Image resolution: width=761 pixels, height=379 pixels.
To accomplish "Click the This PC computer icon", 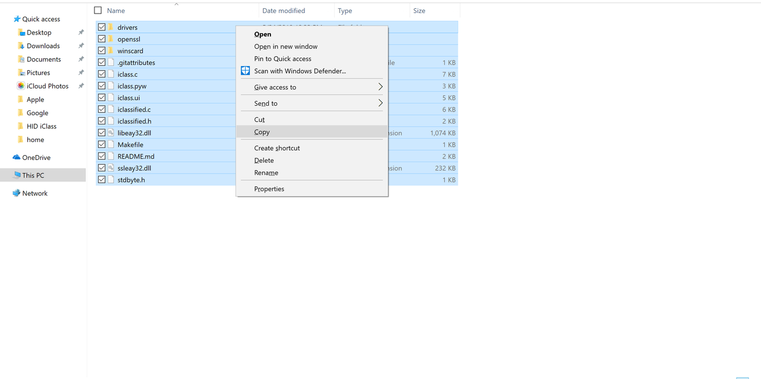I will (x=17, y=175).
